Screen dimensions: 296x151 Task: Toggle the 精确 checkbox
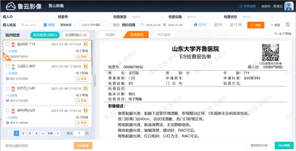click(x=45, y=25)
